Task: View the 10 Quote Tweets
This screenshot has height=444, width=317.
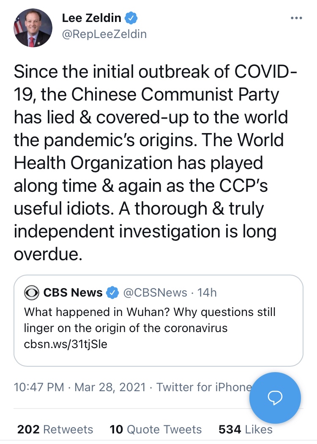Action: click(x=156, y=430)
